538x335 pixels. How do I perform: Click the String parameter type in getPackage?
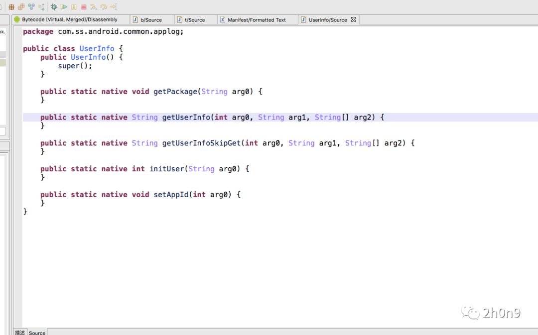pyautogui.click(x=214, y=92)
